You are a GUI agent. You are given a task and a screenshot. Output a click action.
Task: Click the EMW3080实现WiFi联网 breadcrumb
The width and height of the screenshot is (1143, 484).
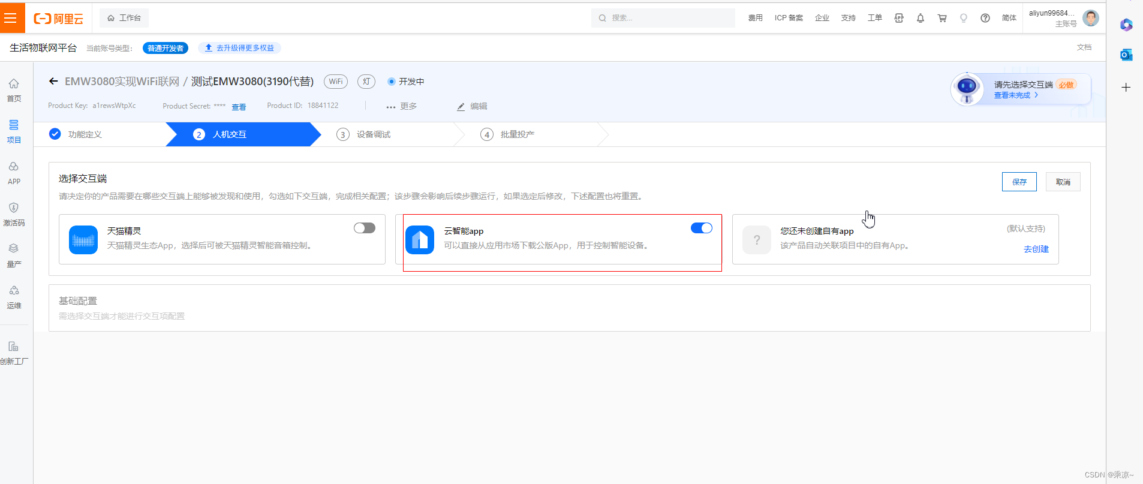122,82
